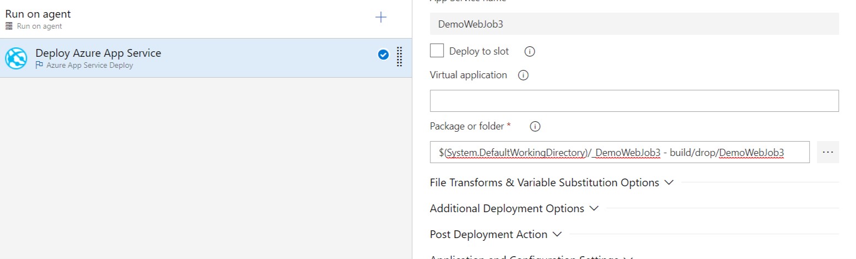Click the agent server icon under Run on agent
Screen dimensions: 856x259
point(9,26)
